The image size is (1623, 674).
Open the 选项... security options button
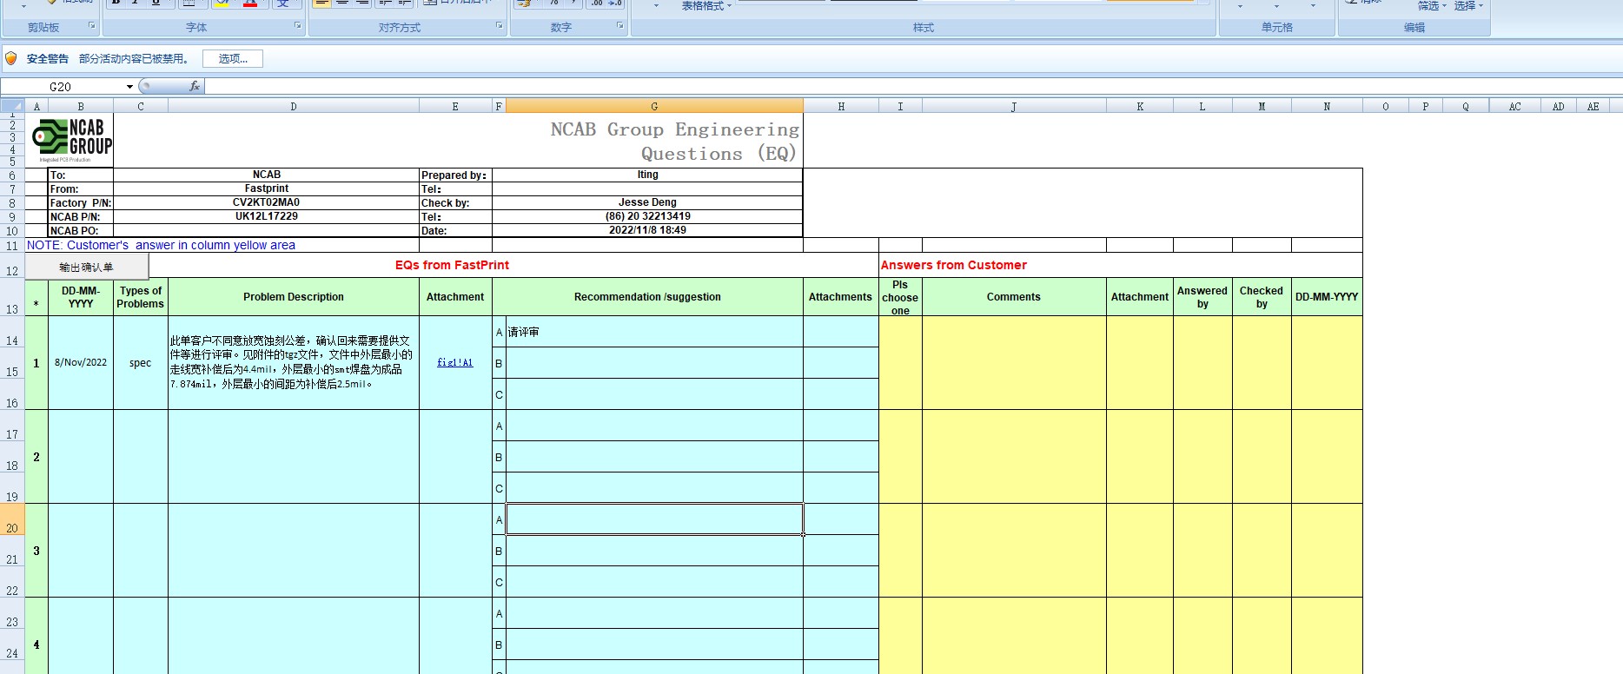pyautogui.click(x=233, y=58)
